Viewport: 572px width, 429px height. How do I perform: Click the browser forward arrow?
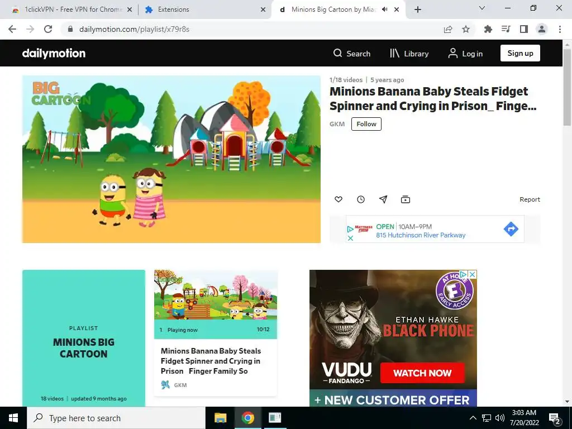30,29
